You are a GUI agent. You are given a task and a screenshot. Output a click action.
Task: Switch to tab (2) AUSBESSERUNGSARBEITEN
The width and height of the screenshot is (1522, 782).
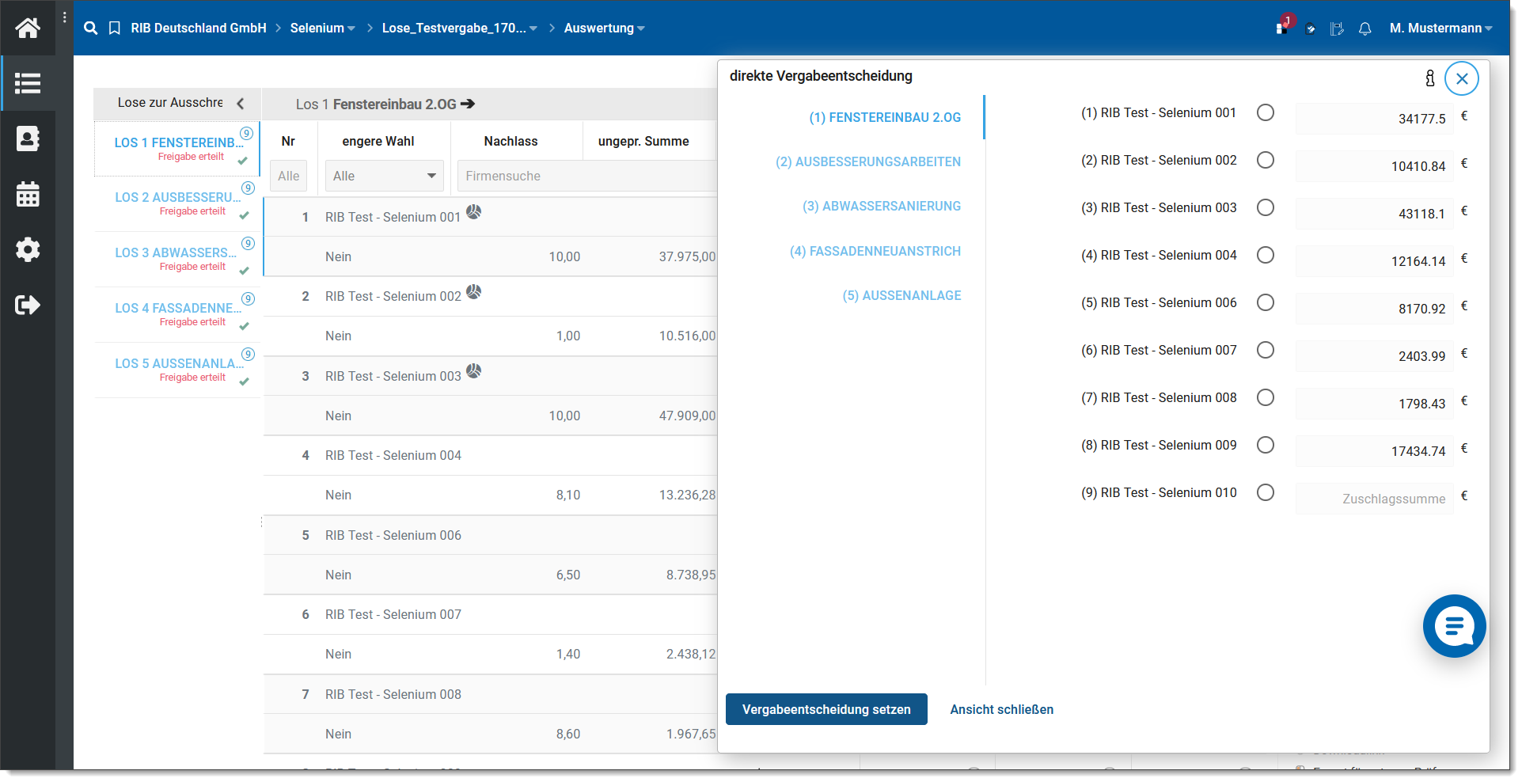pyautogui.click(x=868, y=161)
